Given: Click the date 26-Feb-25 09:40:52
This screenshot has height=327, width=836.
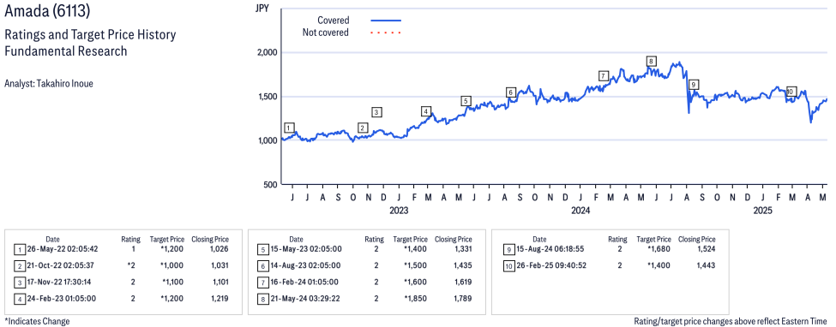Looking at the screenshot, I should (550, 265).
